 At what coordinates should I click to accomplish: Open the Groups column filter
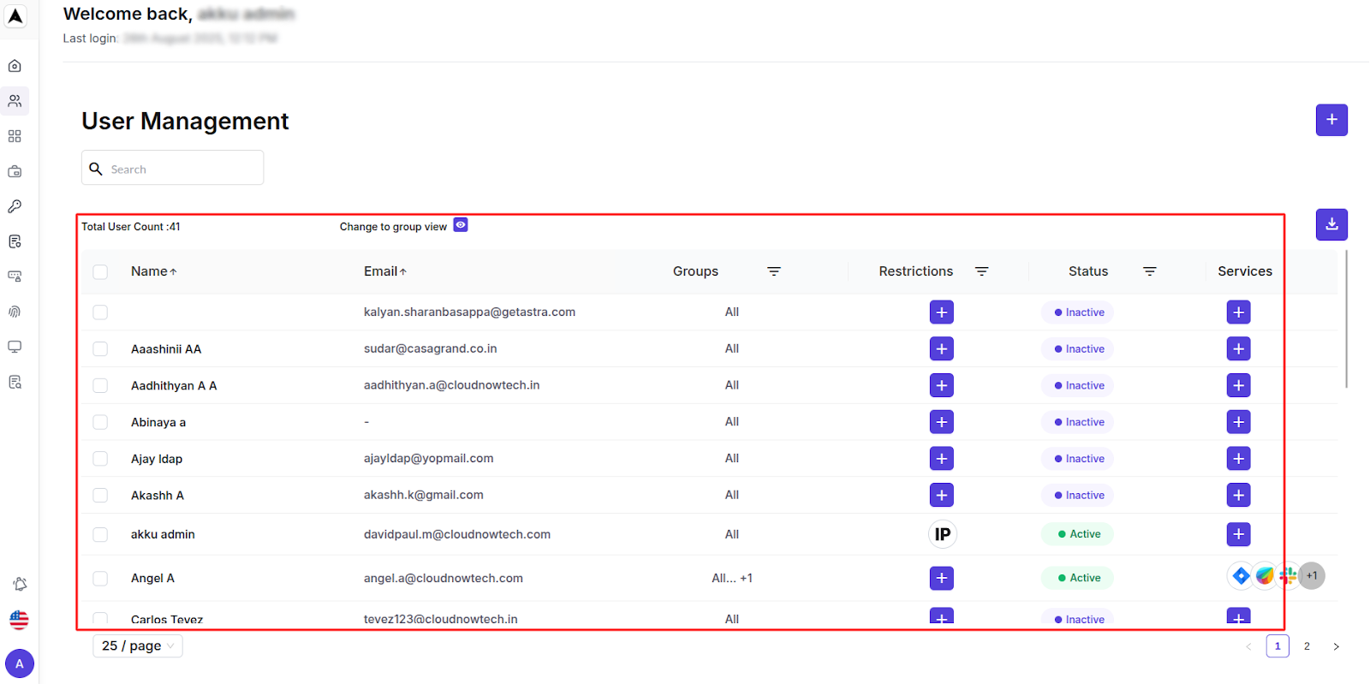[774, 271]
